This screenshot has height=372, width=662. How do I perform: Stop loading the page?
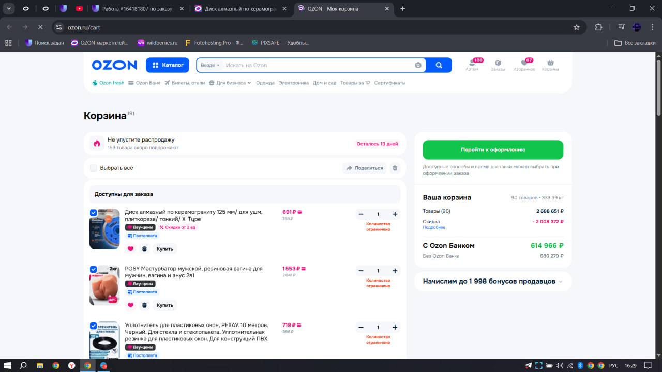coord(40,27)
